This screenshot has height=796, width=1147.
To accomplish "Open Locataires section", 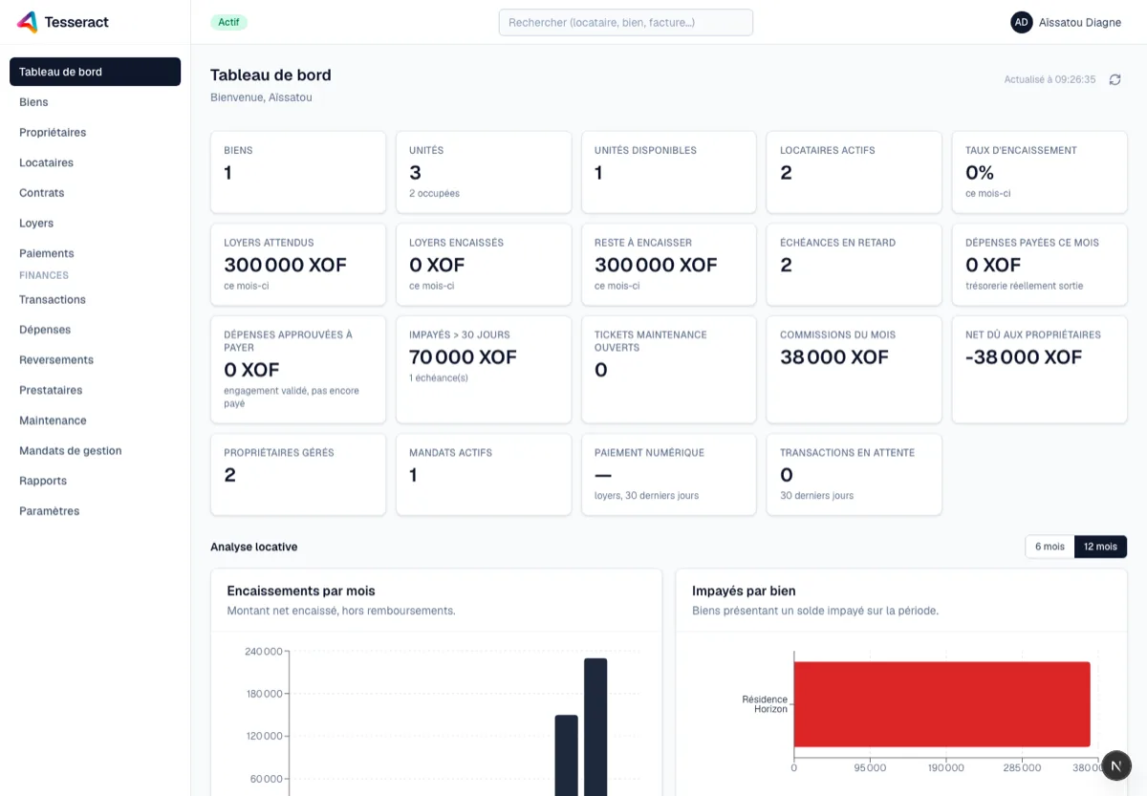I will [95, 162].
